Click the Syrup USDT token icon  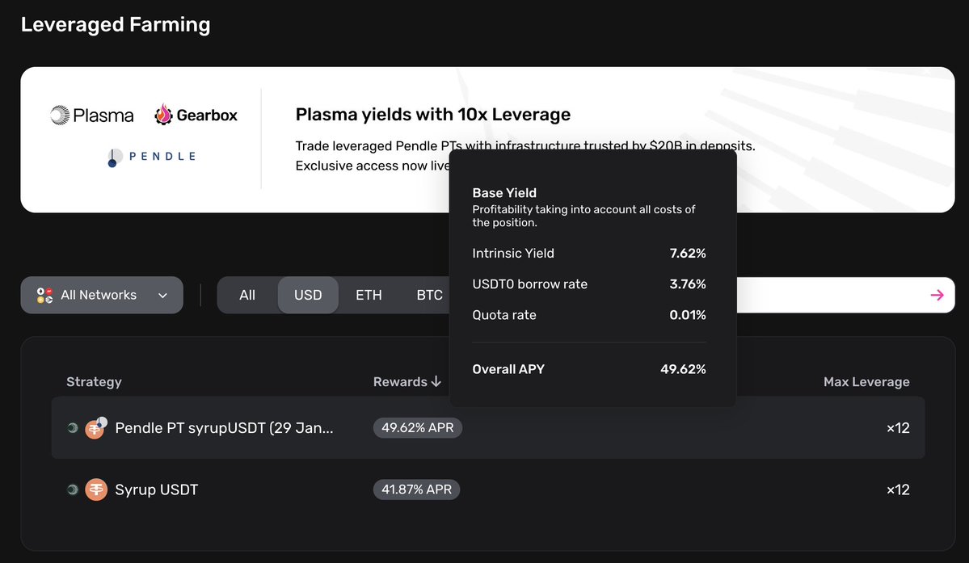coord(96,489)
